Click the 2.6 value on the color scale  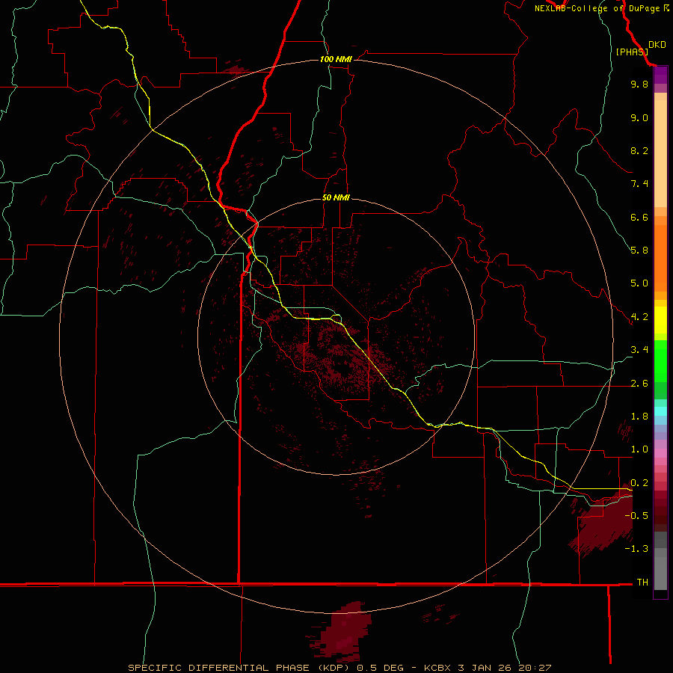click(639, 384)
